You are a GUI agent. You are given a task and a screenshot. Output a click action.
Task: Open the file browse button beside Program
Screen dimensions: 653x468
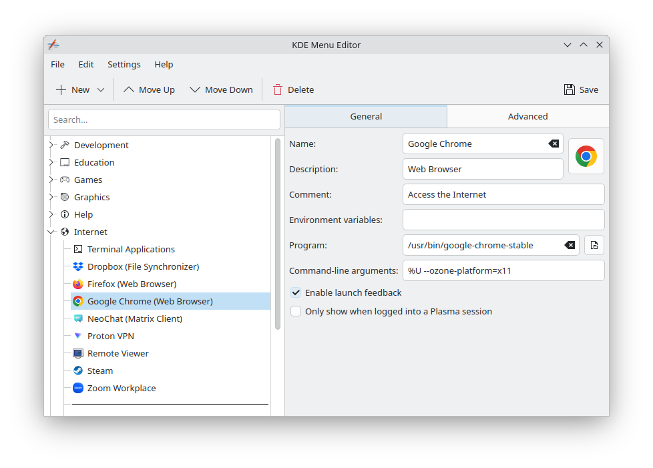pos(594,245)
